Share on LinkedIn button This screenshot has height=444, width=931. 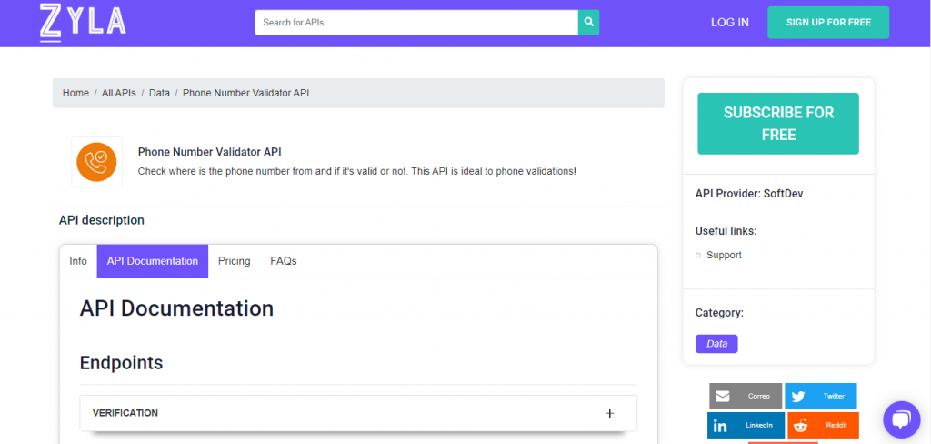click(746, 425)
